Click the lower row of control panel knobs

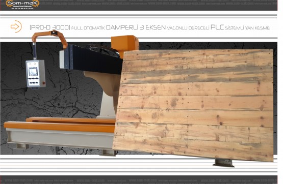(x=34, y=83)
